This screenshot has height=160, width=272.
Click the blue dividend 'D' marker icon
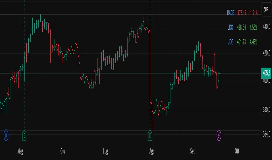(6, 135)
